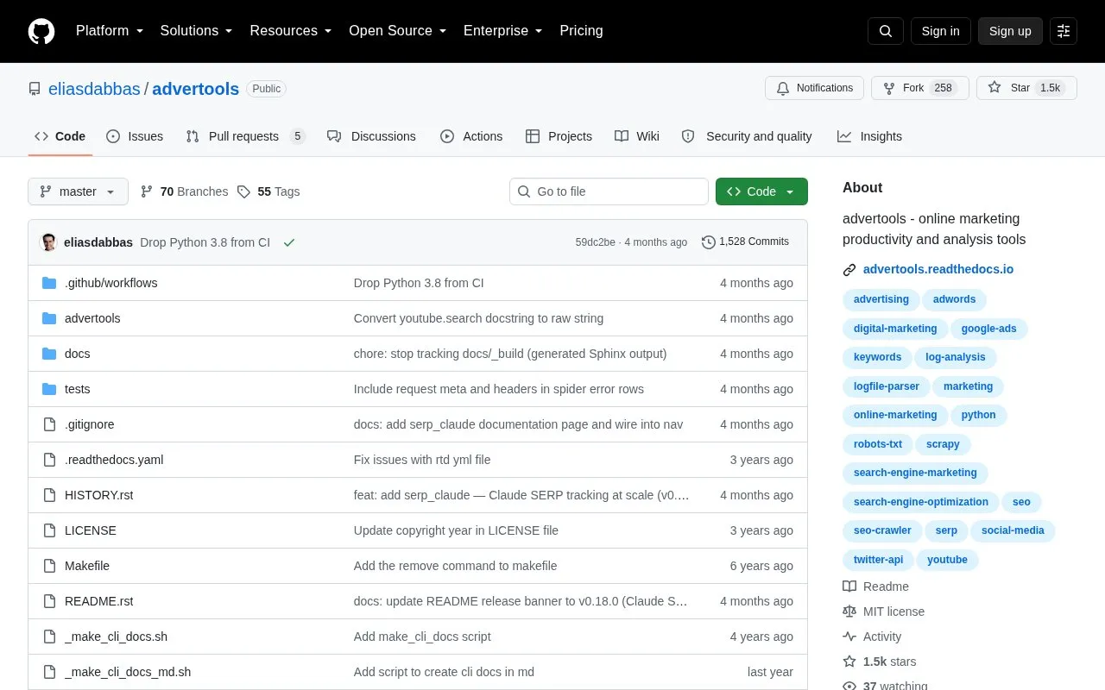Click the scale icon beside MIT license
The image size is (1105, 690).
(x=849, y=612)
